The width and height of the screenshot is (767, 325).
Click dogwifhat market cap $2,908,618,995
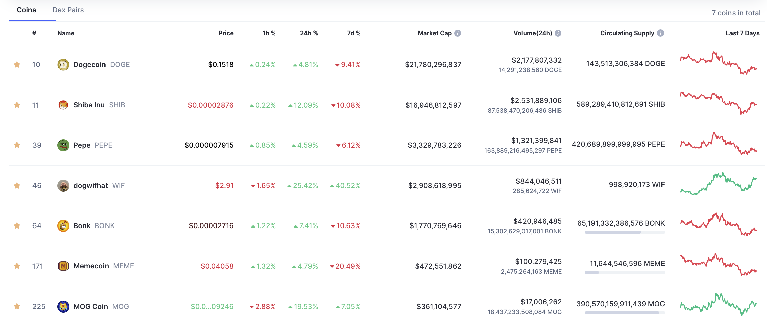(435, 186)
